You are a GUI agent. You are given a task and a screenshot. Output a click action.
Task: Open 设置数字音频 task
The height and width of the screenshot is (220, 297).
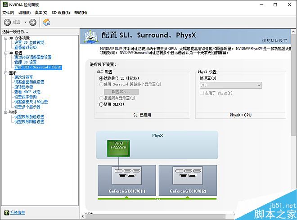click(26, 97)
